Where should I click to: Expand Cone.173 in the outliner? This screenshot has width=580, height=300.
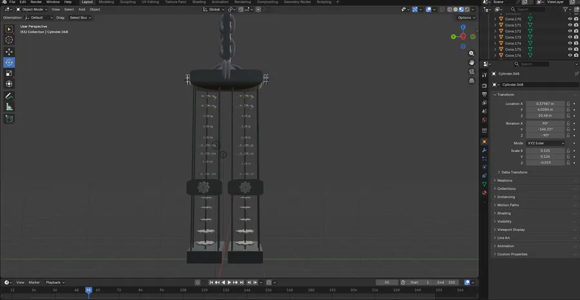click(x=496, y=37)
